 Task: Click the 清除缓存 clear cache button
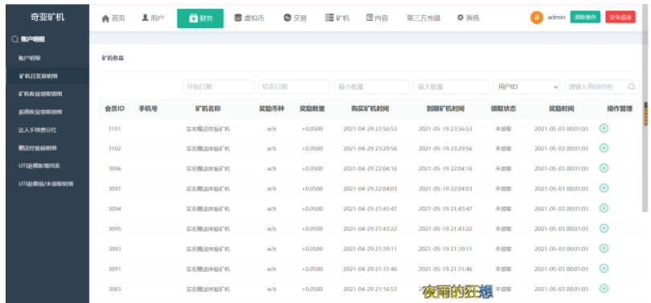[x=585, y=17]
